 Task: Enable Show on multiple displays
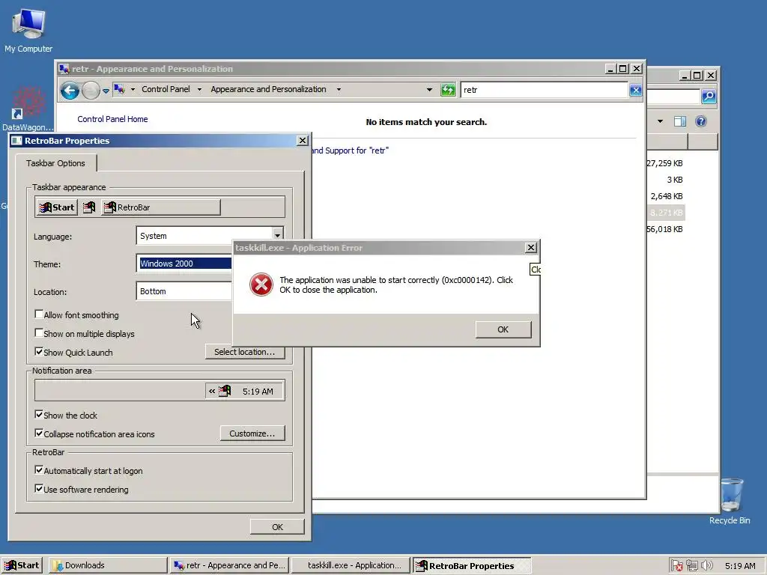(x=39, y=333)
